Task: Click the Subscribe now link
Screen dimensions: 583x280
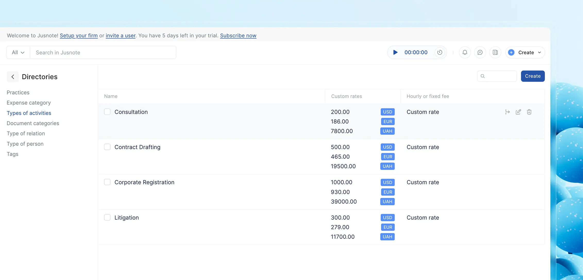Action: [x=238, y=36]
